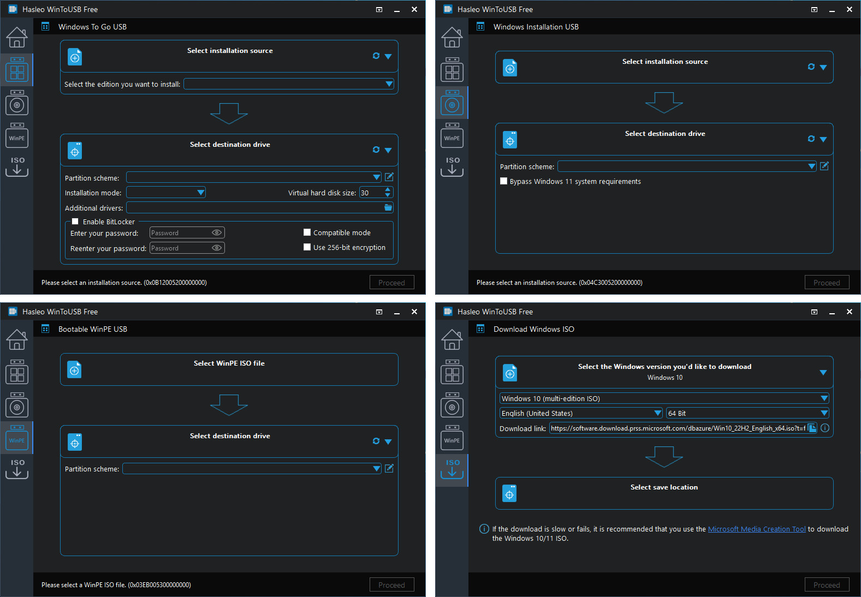Click Proceed in Windows Installation USB window
The image size is (861, 597).
click(827, 282)
